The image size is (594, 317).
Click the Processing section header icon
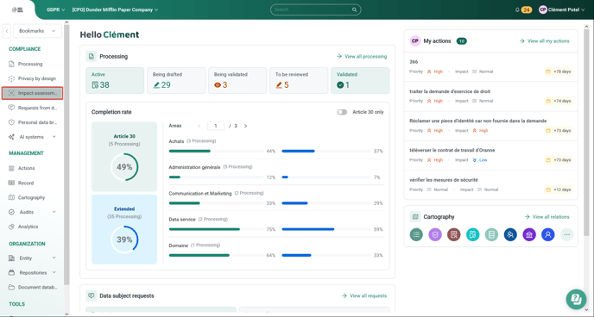[x=92, y=57]
